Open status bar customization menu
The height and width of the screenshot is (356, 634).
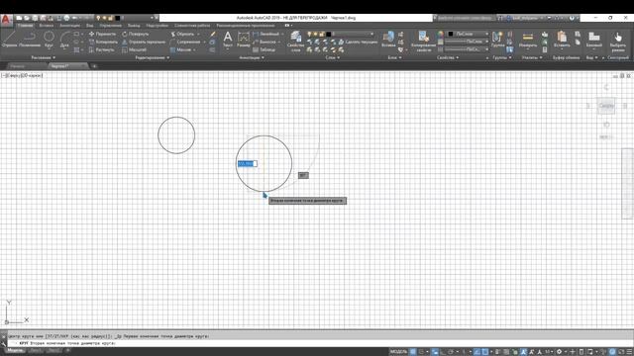[630, 352]
